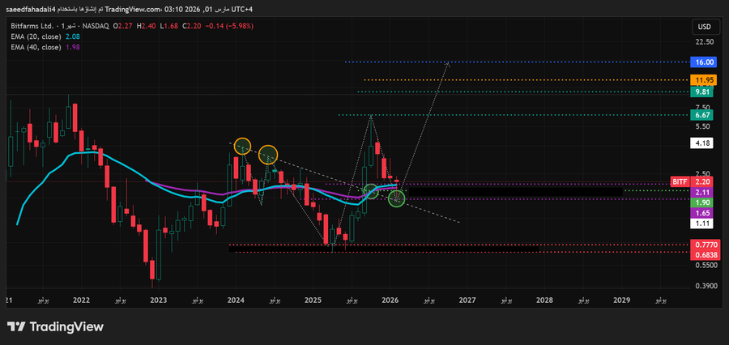Click the blue 16.00 price label
Viewport: 729px width, 345px height.
click(702, 62)
